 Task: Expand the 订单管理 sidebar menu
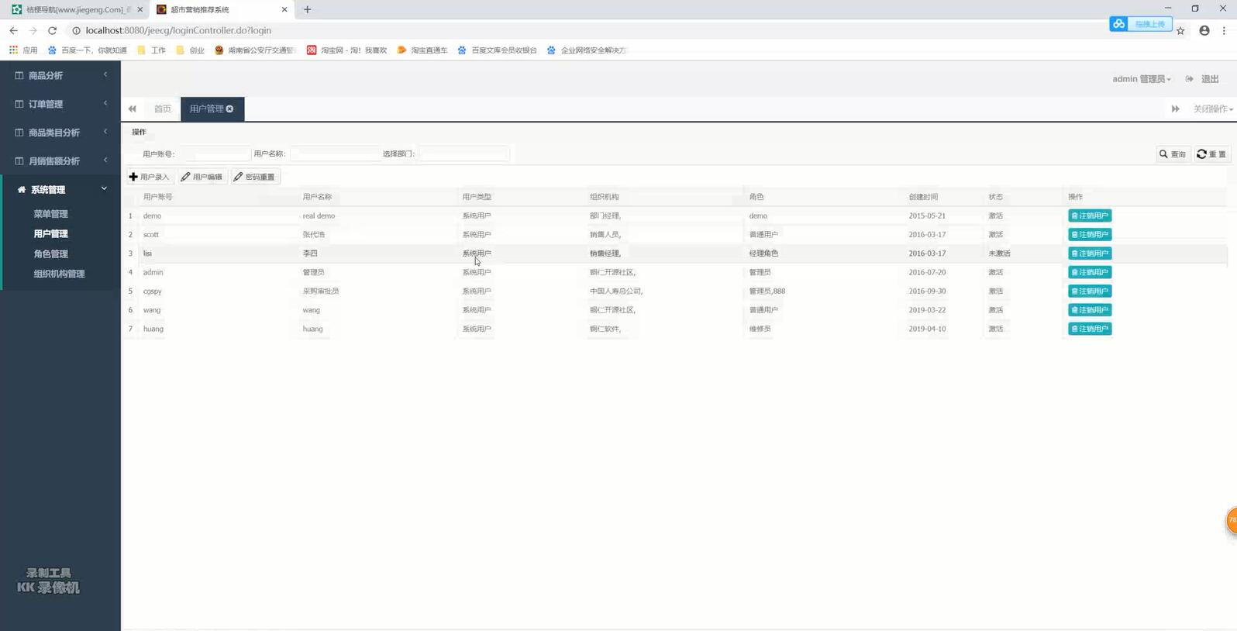[x=60, y=104]
